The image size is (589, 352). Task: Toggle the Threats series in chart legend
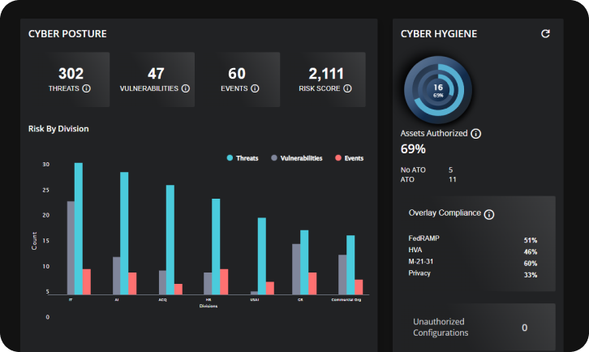click(243, 158)
